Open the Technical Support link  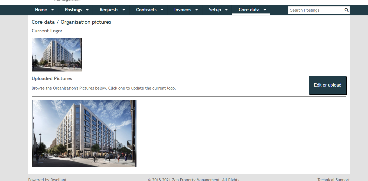tap(334, 179)
